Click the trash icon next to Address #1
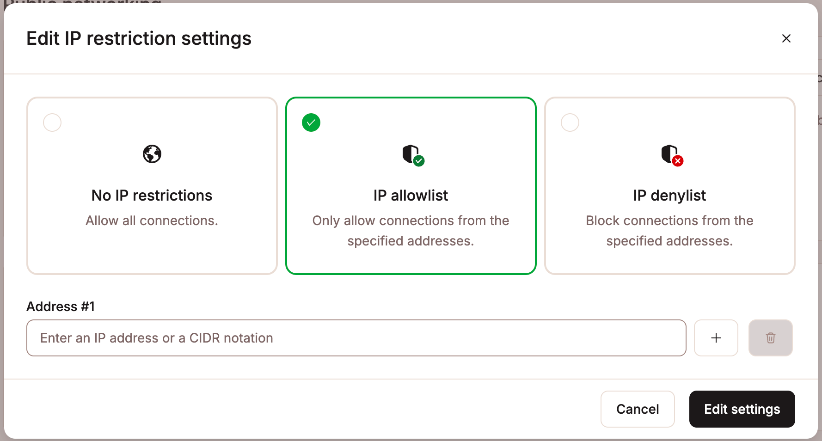The height and width of the screenshot is (441, 822). [x=770, y=338]
